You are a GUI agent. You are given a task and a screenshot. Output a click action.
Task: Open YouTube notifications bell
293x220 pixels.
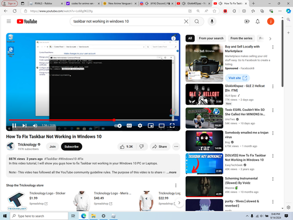pos(258,21)
